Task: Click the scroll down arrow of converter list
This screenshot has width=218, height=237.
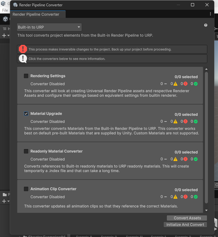Action: click(x=206, y=210)
